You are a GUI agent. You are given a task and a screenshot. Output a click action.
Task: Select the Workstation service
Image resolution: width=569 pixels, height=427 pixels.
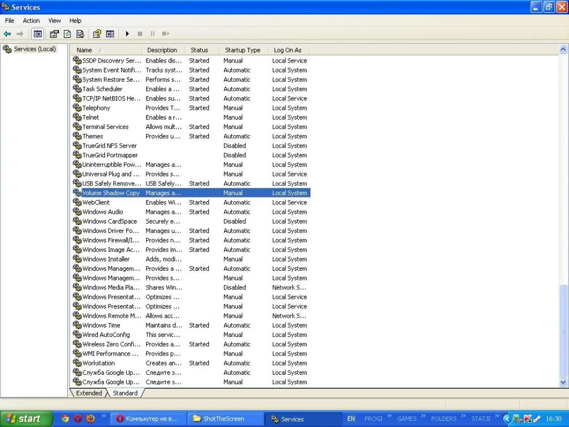pos(191,363)
